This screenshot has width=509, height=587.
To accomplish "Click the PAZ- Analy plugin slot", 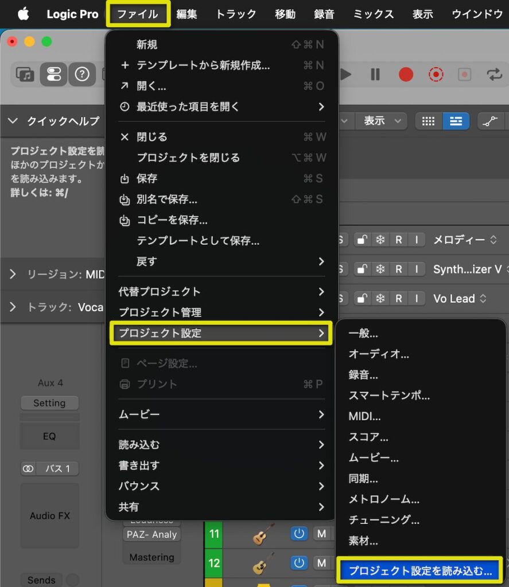I will pyautogui.click(x=151, y=534).
